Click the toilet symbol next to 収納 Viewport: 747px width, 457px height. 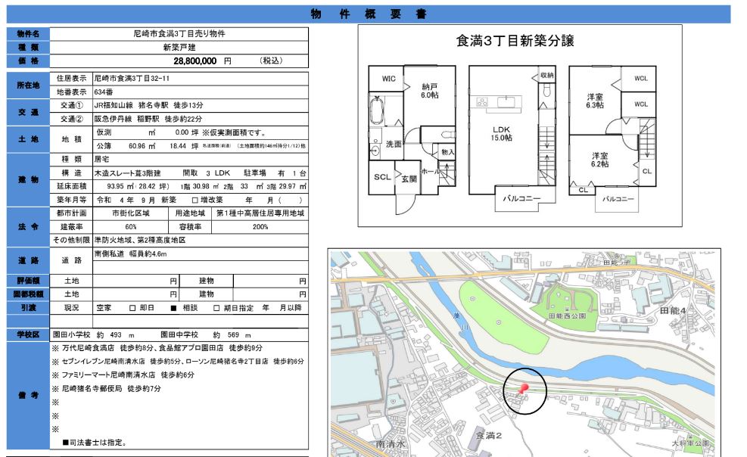coord(546,89)
